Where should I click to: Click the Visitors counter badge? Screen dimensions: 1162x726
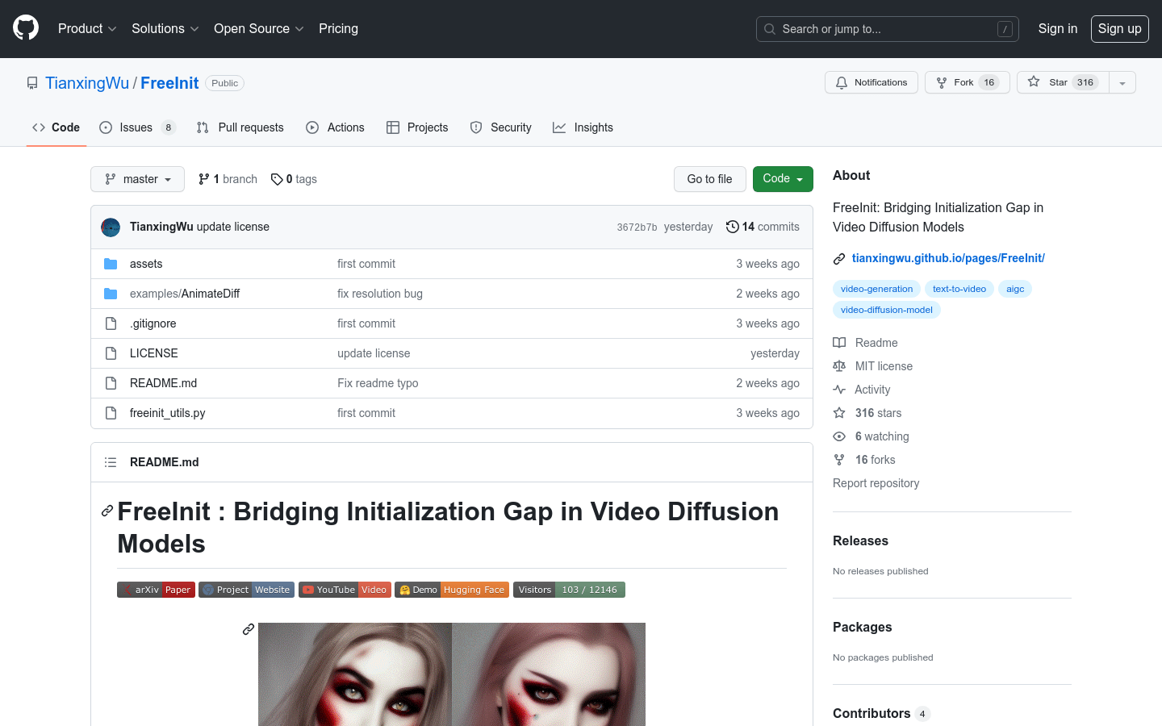pos(569,590)
